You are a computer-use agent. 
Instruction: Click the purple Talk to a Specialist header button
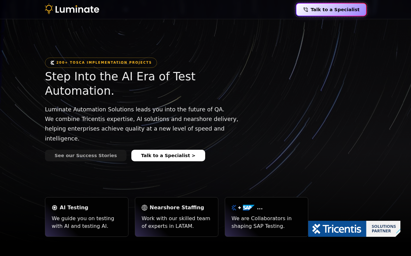pos(331,10)
